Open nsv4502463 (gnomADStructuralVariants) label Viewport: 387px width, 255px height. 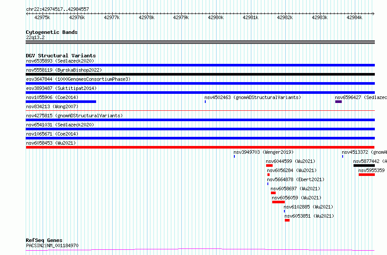[x=253, y=97]
